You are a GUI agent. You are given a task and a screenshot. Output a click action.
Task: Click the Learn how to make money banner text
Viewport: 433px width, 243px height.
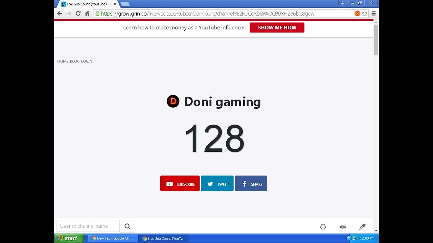[x=185, y=28]
